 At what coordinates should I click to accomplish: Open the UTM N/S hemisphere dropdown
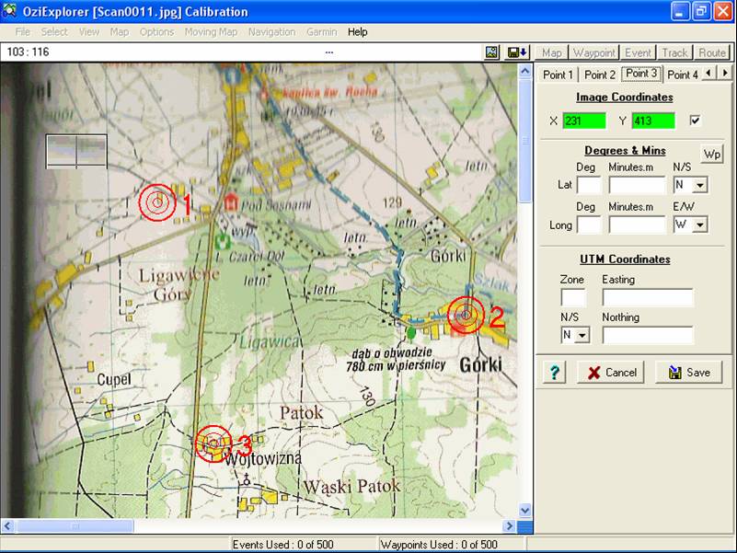(x=582, y=335)
